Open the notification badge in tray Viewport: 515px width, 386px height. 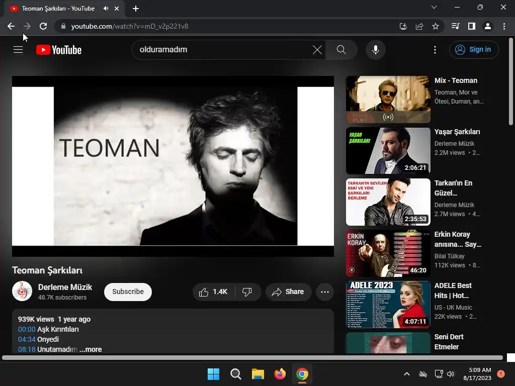(500, 374)
